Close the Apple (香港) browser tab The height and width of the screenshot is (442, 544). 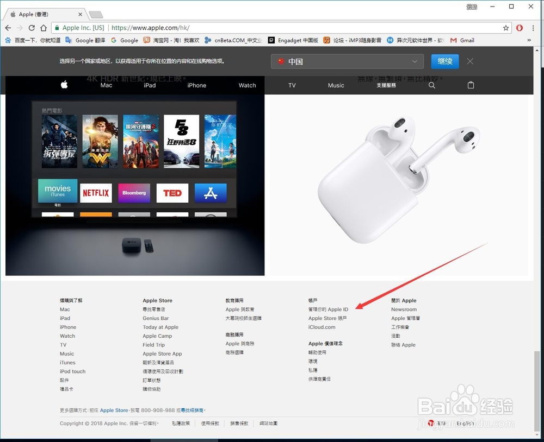tap(80, 14)
